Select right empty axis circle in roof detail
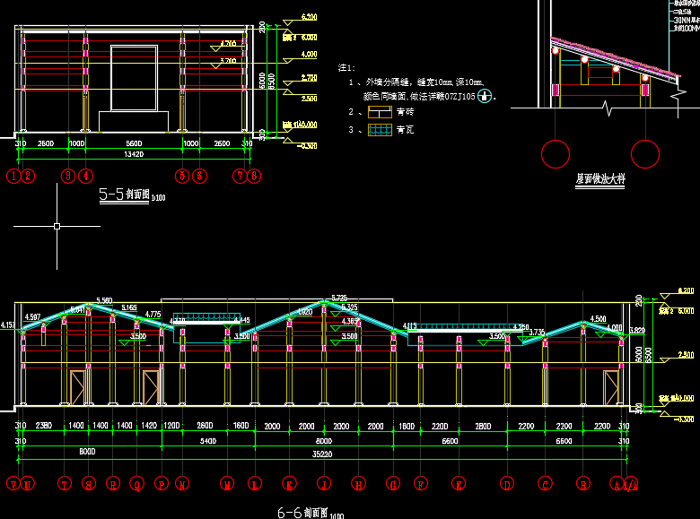The height and width of the screenshot is (519, 700). point(645,154)
